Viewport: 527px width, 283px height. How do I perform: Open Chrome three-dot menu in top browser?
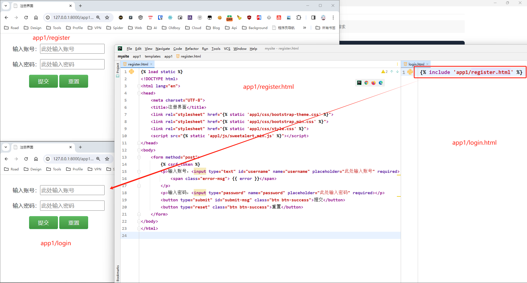coord(333,18)
